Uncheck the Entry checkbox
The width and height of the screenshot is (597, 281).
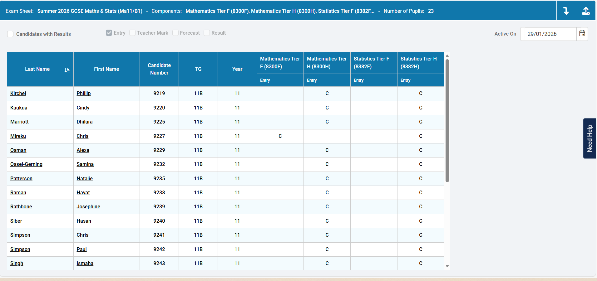point(109,33)
